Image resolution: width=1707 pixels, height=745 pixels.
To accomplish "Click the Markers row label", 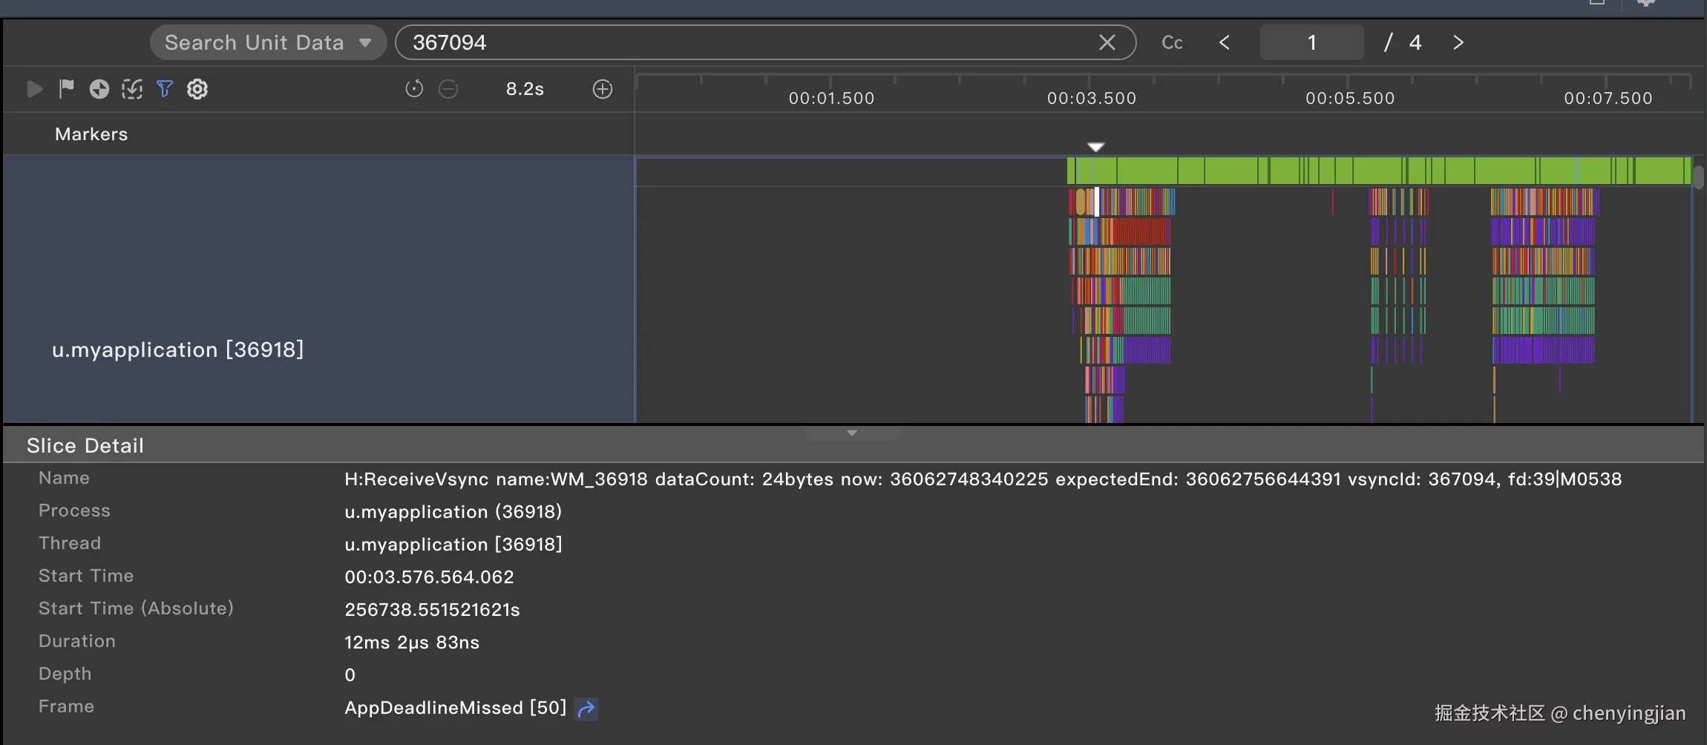I will (x=91, y=134).
